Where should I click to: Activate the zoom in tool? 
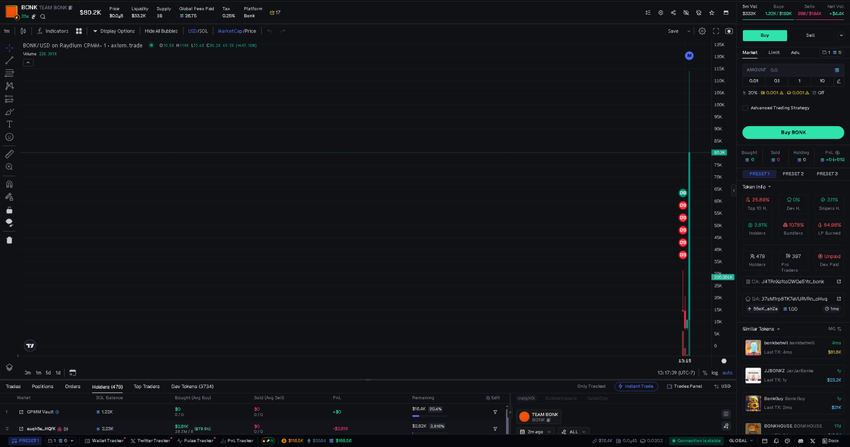coord(9,166)
